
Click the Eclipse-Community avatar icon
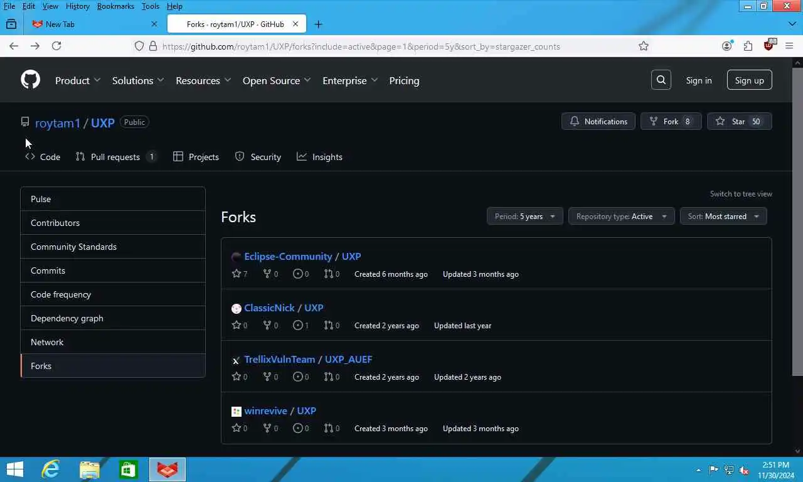(237, 257)
